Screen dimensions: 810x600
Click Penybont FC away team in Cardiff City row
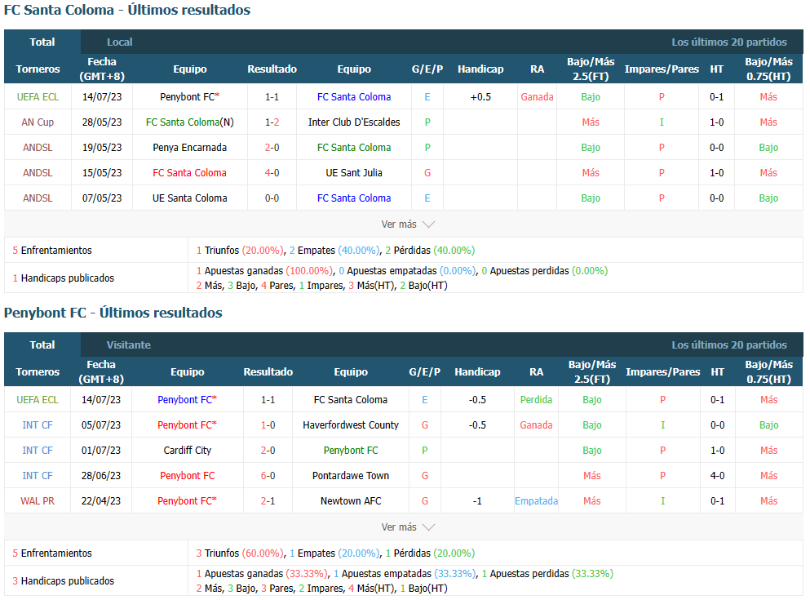(x=351, y=450)
